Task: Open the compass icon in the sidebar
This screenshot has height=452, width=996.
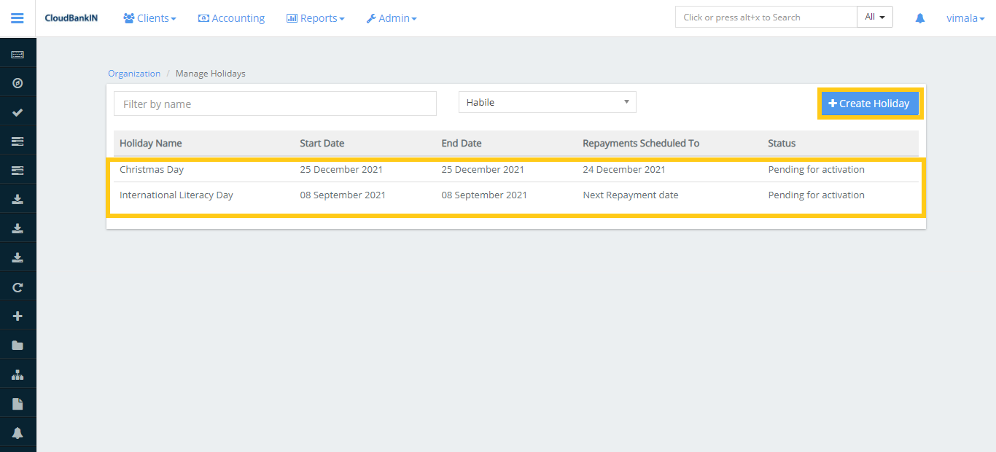Action: pos(17,83)
